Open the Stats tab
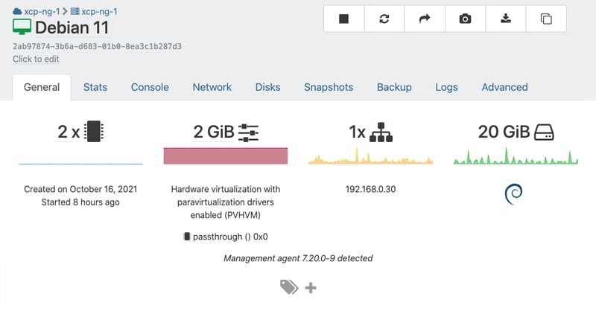The height and width of the screenshot is (317, 596). (x=95, y=87)
